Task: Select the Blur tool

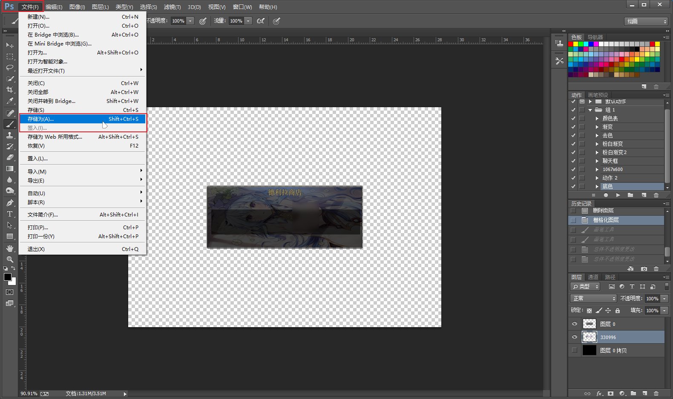Action: point(10,180)
